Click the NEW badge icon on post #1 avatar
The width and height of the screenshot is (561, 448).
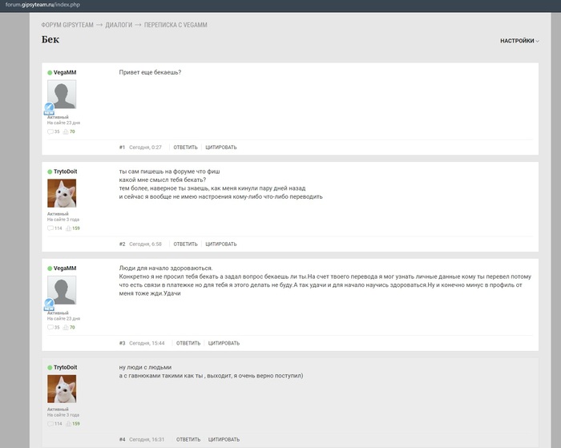pyautogui.click(x=49, y=108)
